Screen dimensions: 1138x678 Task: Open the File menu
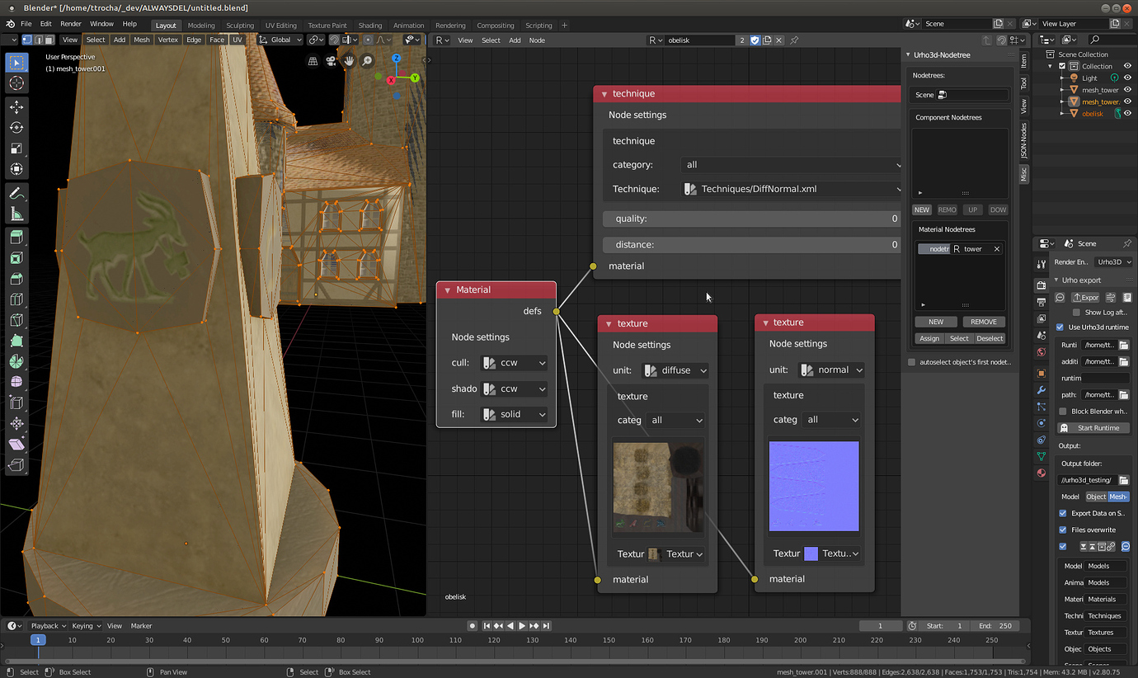click(x=26, y=24)
